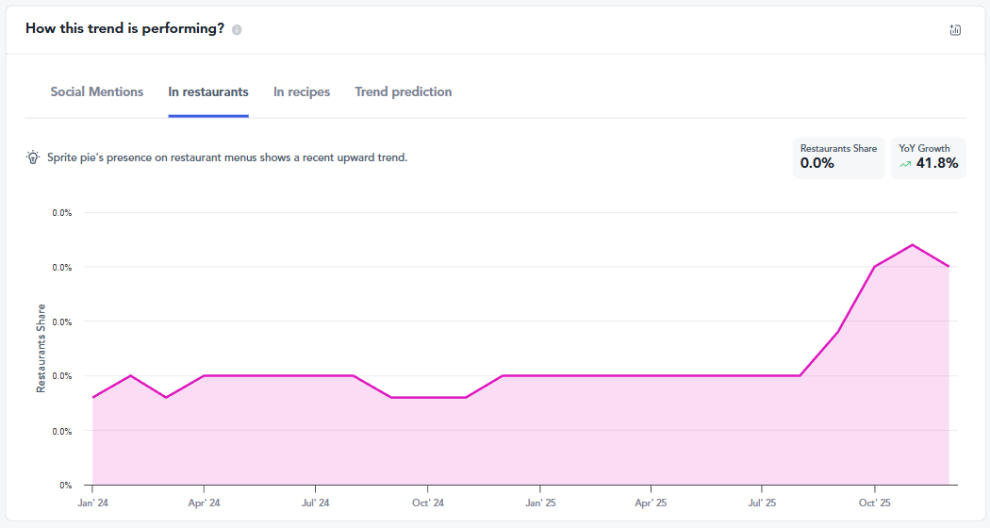The image size is (990, 528).
Task: Select the In restaurants tab
Action: pos(208,91)
